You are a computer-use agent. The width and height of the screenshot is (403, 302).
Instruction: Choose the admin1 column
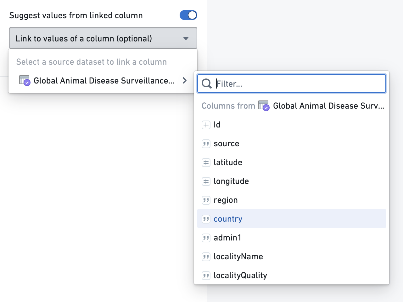[292, 238]
